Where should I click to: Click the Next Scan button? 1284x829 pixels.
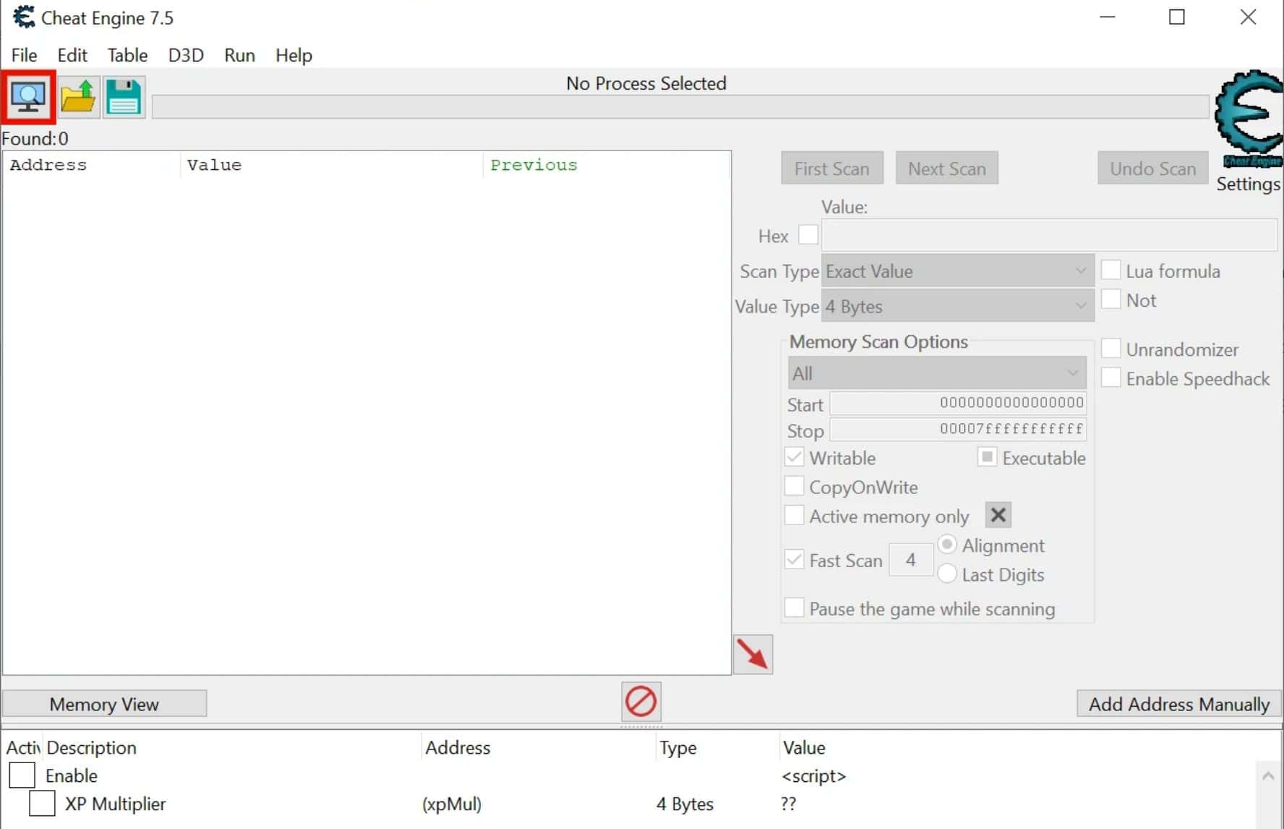(x=947, y=168)
